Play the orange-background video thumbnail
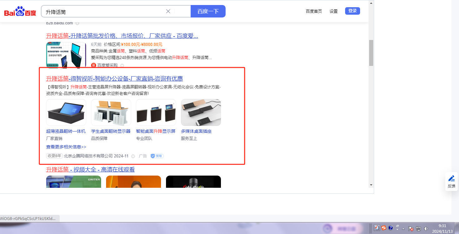The height and width of the screenshot is (234, 459). click(x=134, y=182)
